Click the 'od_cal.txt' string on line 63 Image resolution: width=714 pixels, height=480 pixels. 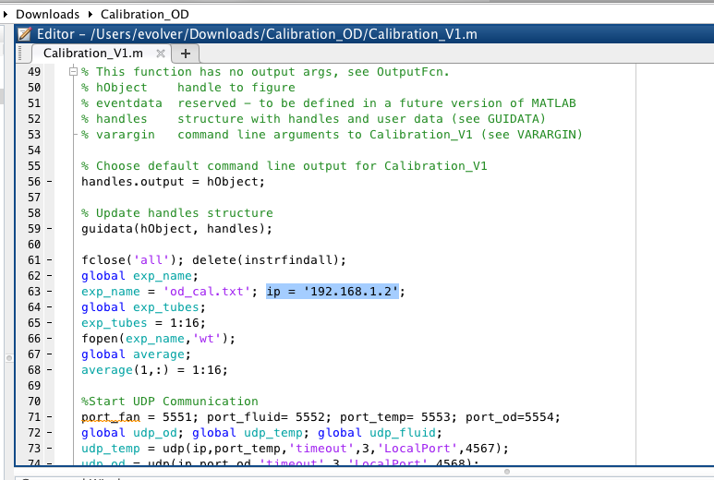(x=207, y=291)
